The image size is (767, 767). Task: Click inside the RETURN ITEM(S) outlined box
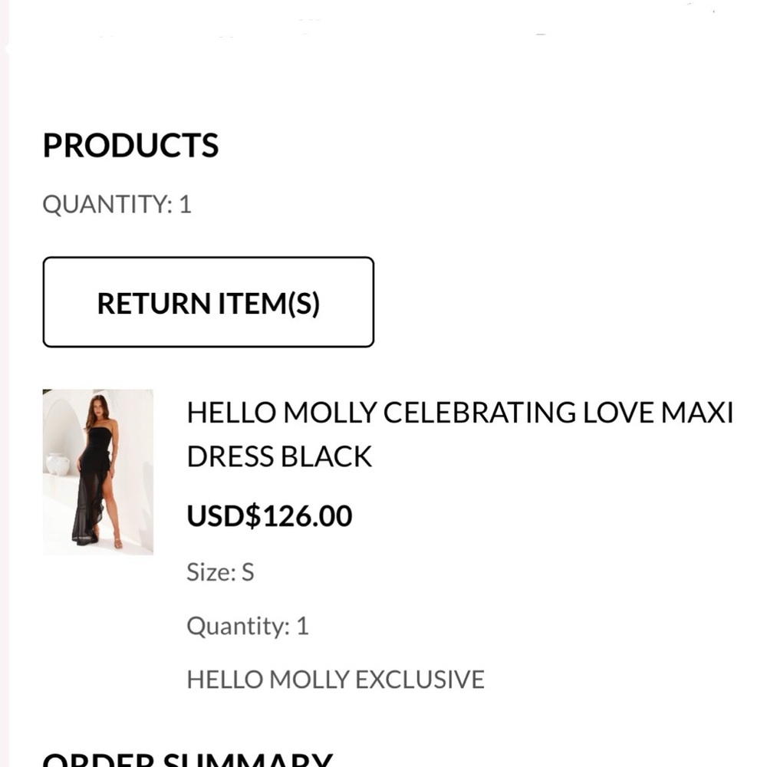[x=207, y=301]
